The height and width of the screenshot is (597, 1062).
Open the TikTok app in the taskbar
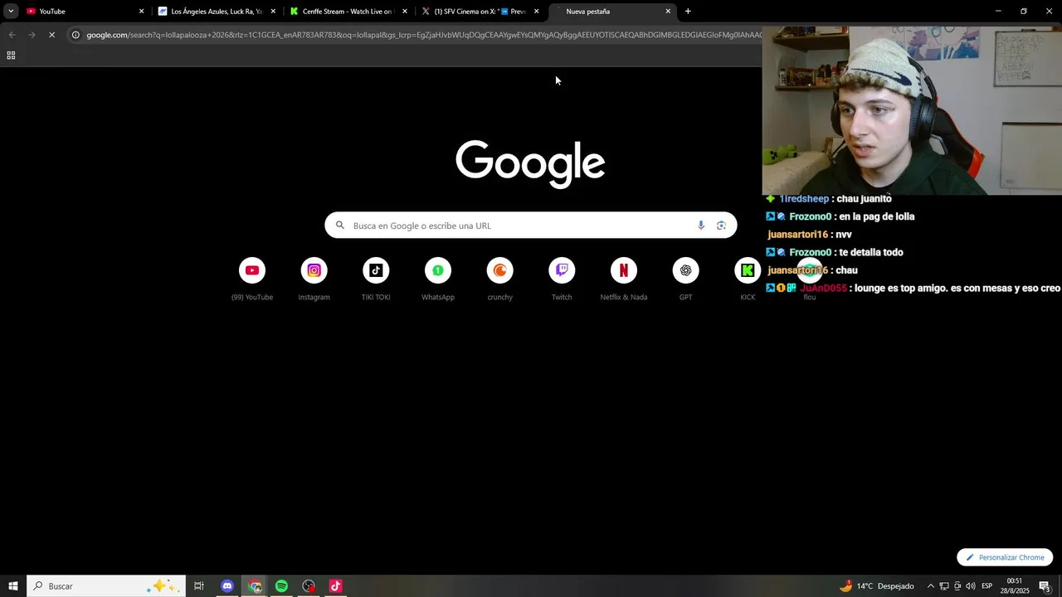[x=335, y=586]
